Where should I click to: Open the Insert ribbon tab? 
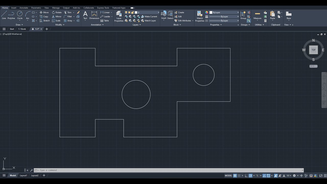click(14, 8)
